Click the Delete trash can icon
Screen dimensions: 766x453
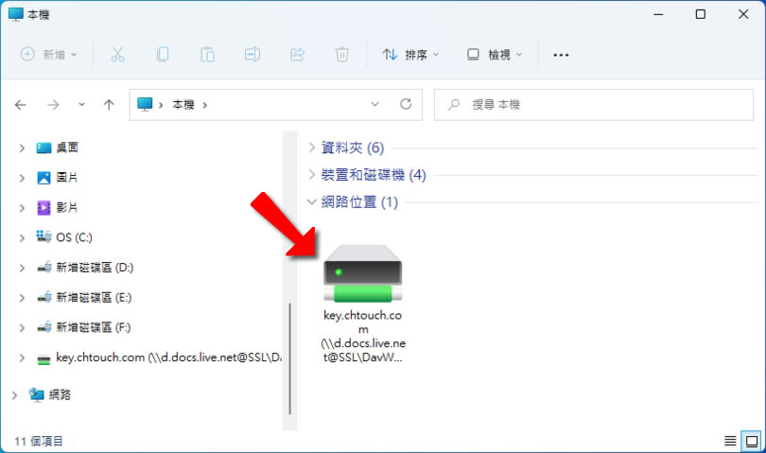click(x=342, y=54)
